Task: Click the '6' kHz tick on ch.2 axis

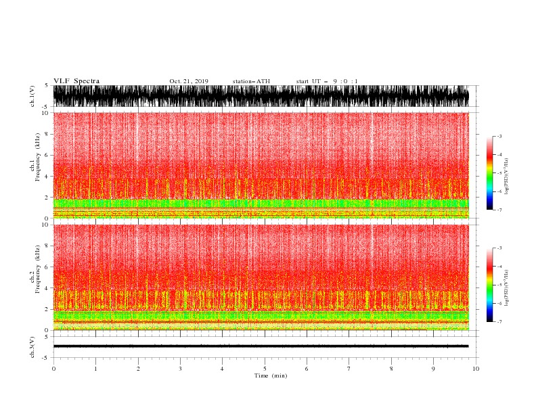Action: [47, 267]
